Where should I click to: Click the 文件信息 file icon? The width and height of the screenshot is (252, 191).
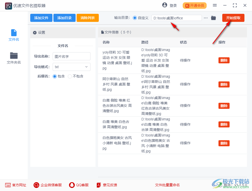(x=102, y=32)
